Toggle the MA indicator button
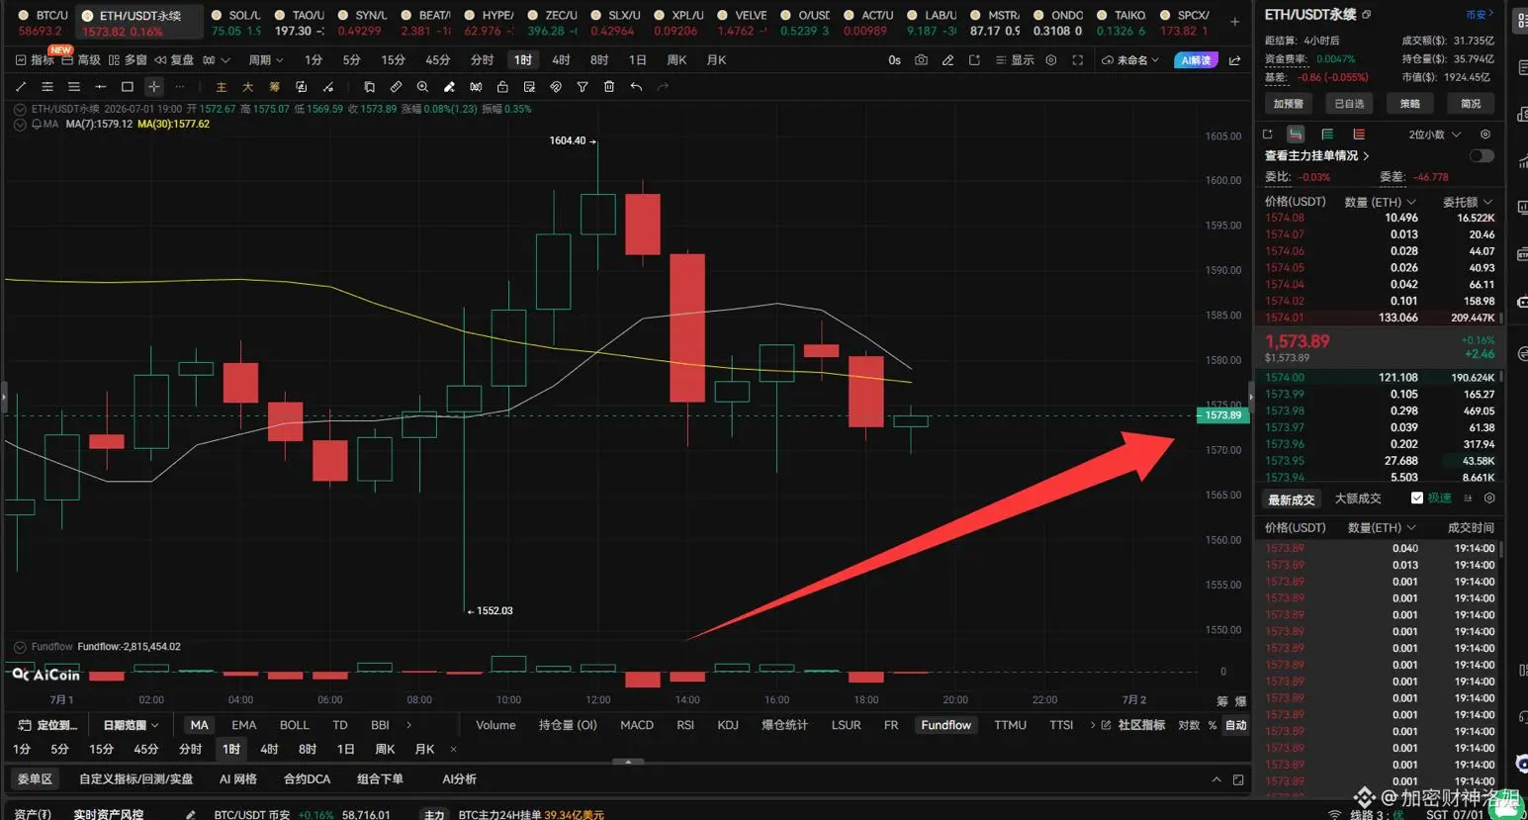 (x=199, y=725)
